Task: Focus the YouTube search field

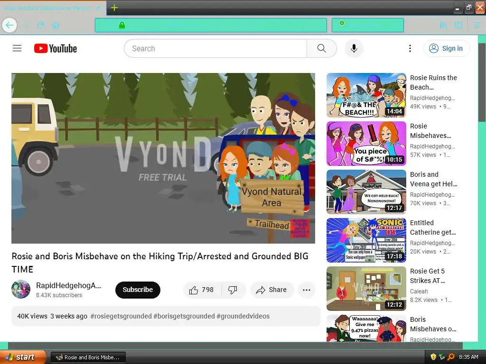Action: point(216,48)
